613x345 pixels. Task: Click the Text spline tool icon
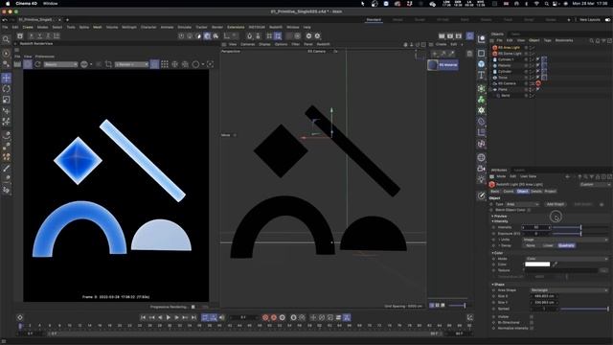point(481,75)
